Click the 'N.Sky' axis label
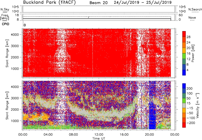This screenshot has width=202, height=140. click(5, 9)
